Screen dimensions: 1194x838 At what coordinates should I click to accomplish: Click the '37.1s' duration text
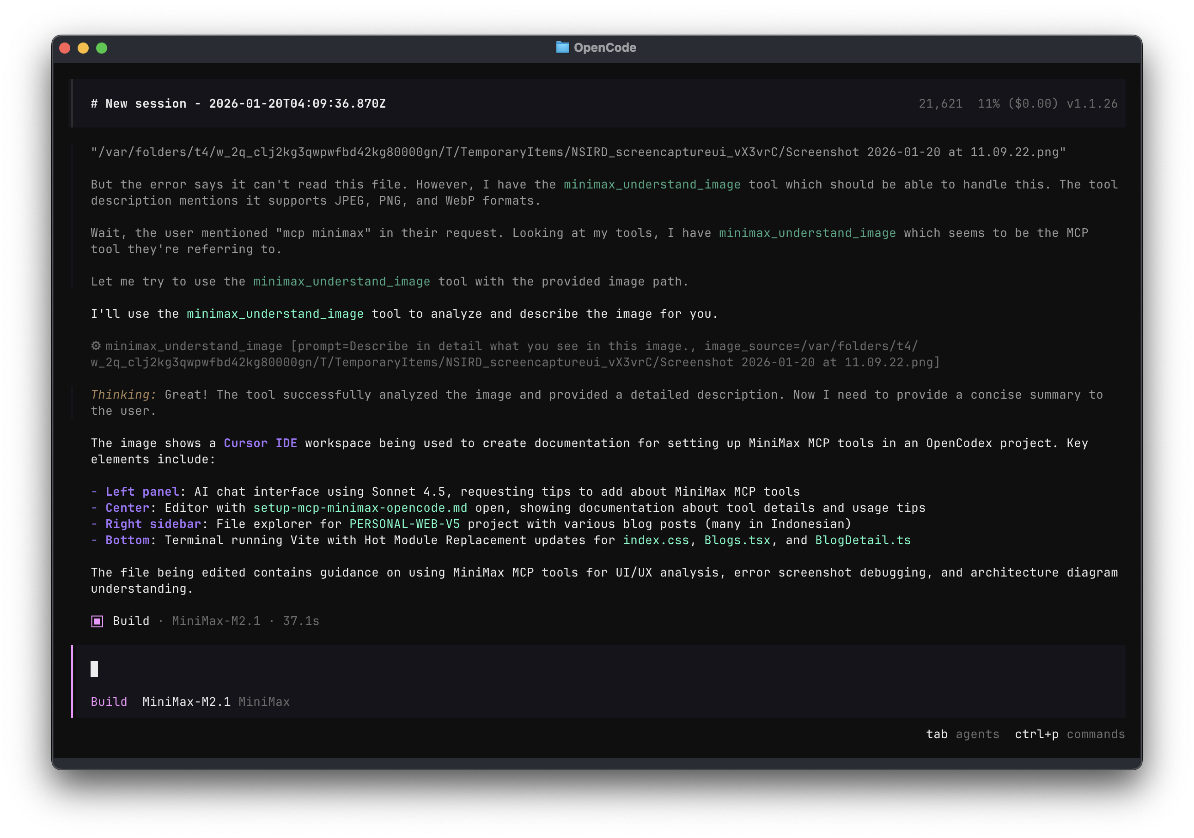coord(301,621)
